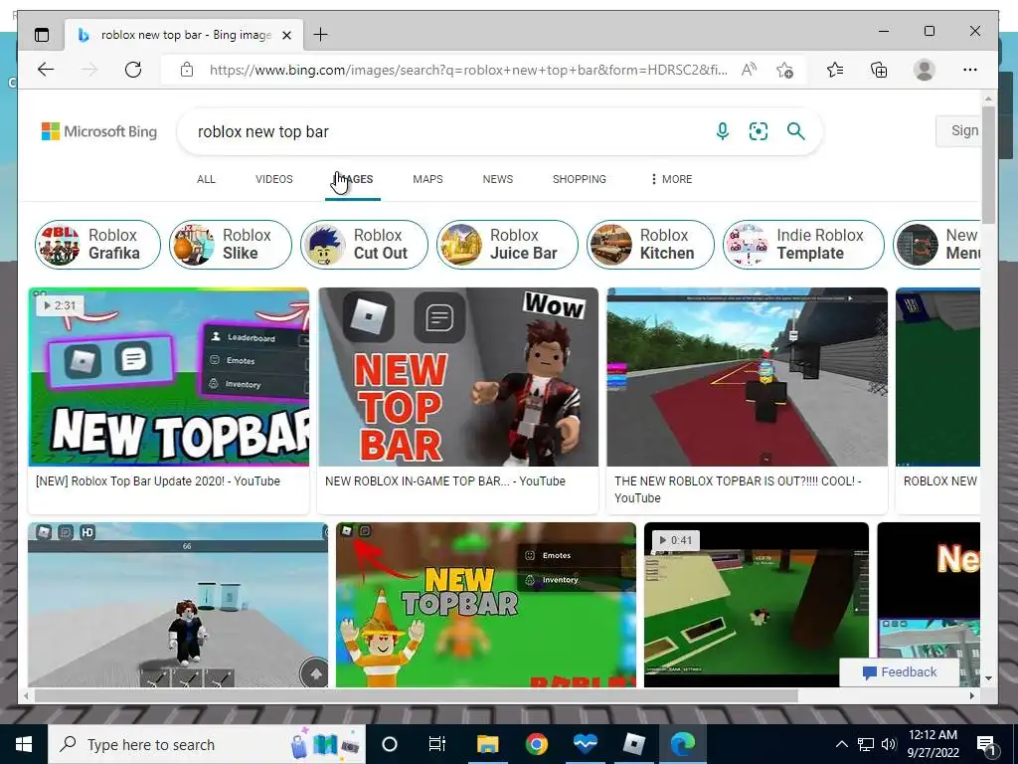The width and height of the screenshot is (1018, 764).
Task: Select Indie Roblox Template suggestion chip
Action: pos(803,245)
